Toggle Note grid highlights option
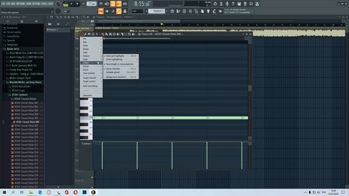This screenshot has height=196, width=349. [x=121, y=56]
